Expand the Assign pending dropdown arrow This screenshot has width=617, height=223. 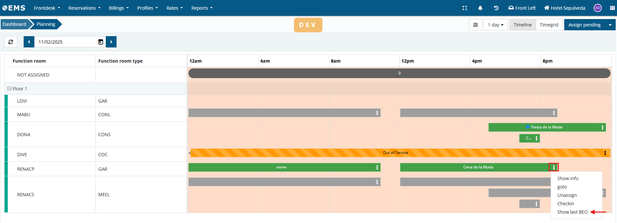(x=610, y=25)
